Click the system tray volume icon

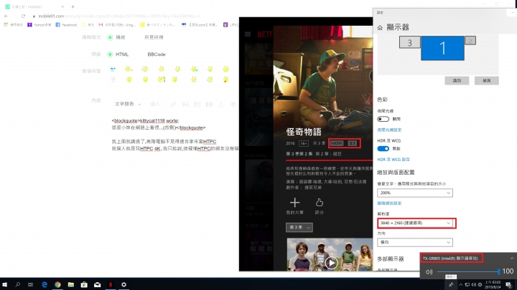click(474, 284)
